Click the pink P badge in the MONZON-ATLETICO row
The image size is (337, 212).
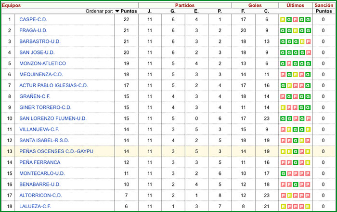(x=289, y=64)
